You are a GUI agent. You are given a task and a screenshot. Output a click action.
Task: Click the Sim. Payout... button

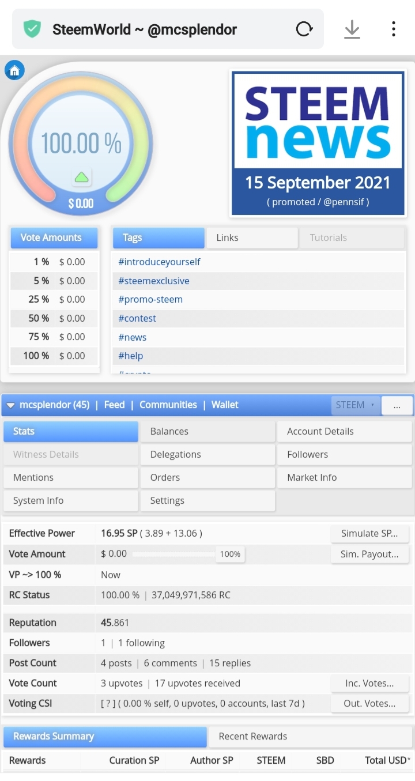[369, 554]
